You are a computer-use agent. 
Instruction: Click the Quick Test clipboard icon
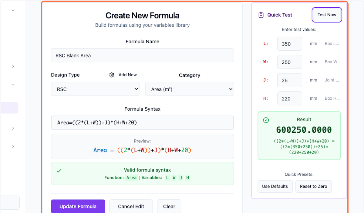261,15
